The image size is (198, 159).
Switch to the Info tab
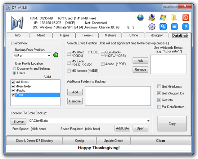(x=18, y=35)
